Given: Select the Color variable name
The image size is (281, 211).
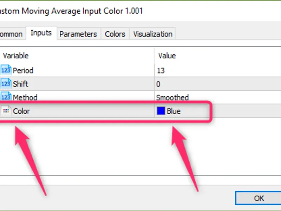Looking at the screenshot, I should click(21, 111).
